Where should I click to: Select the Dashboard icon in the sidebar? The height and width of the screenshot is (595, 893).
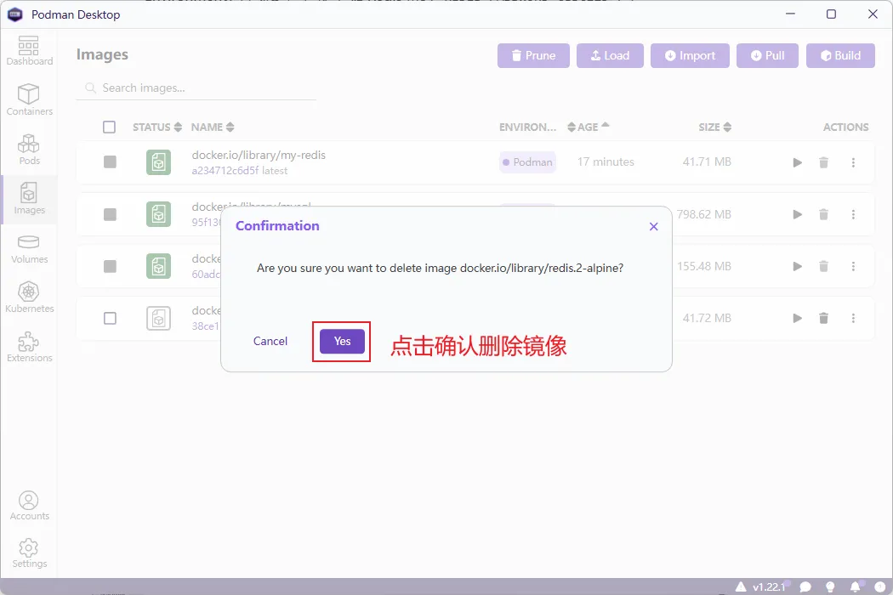click(29, 48)
